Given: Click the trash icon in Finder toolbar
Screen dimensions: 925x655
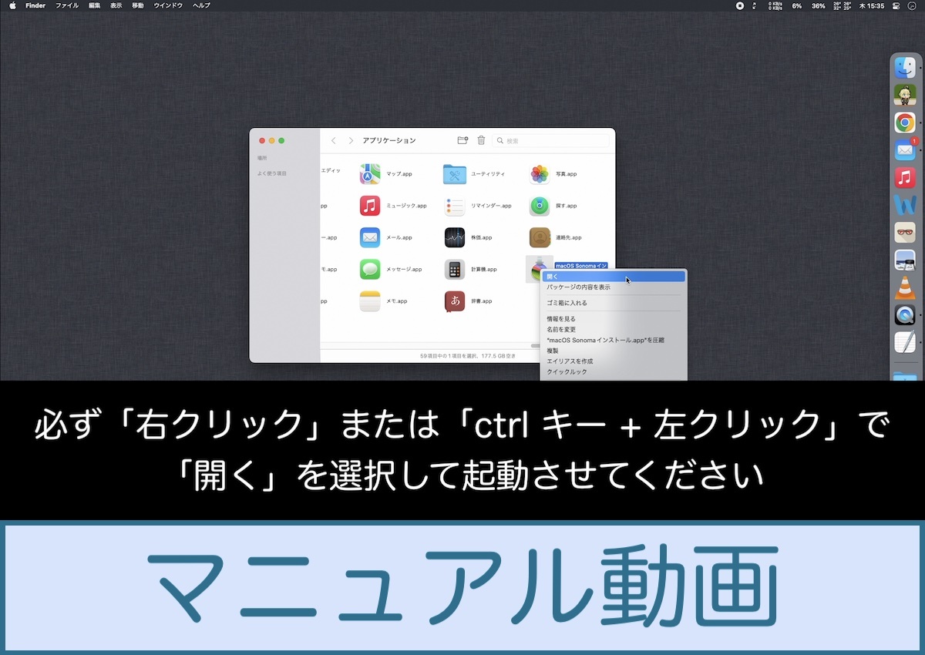Looking at the screenshot, I should pos(482,140).
